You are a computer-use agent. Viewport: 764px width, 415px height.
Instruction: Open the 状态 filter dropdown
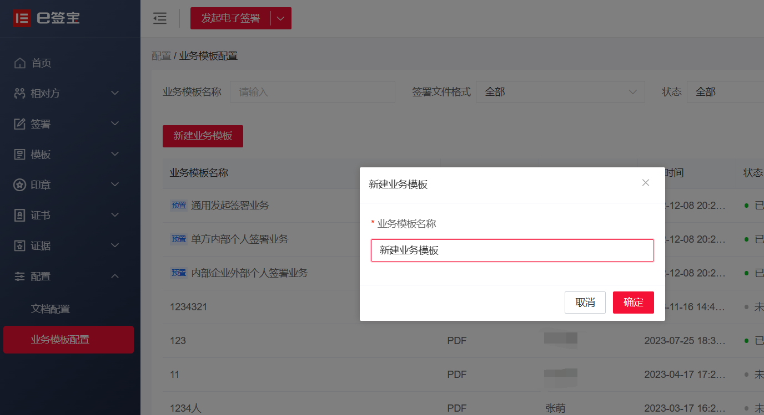tap(725, 92)
